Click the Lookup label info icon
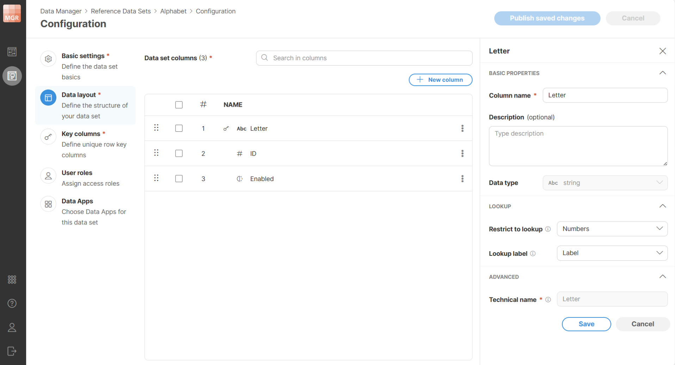The width and height of the screenshot is (675, 365). pos(533,253)
